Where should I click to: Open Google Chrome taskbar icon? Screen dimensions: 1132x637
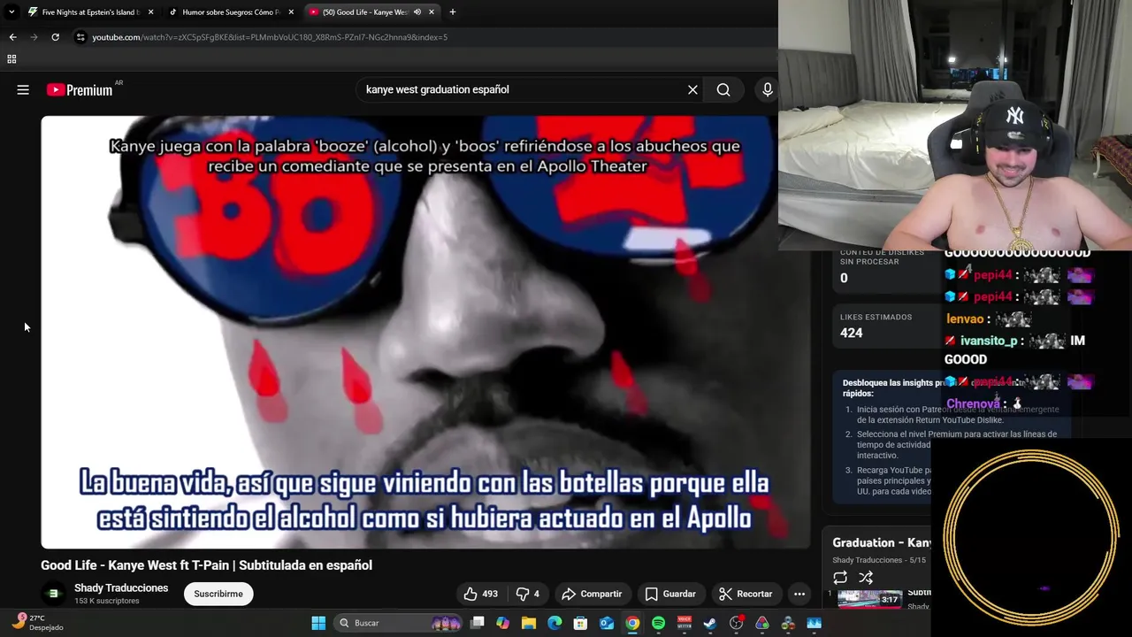[632, 623]
